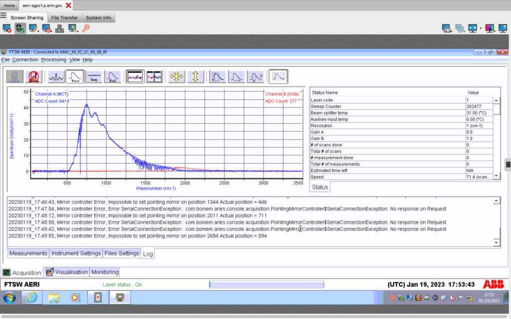Switch to the File Transfer tab
Image resolution: width=511 pixels, height=319 pixels.
(64, 17)
